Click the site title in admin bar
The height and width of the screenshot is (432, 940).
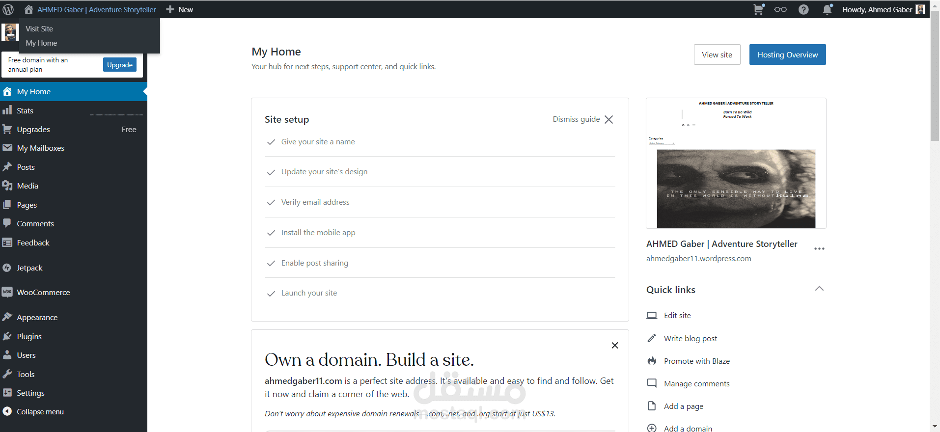pos(97,9)
